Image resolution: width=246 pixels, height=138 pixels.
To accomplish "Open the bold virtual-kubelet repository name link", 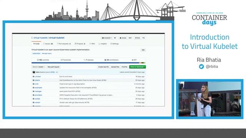I will tap(57, 38).
